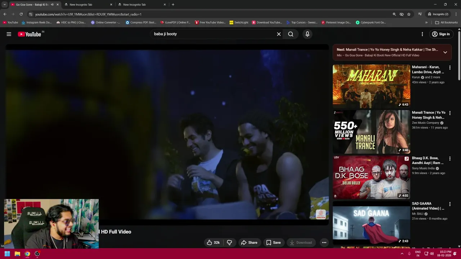The height and width of the screenshot is (259, 461).
Task: Open options for the SAD GAANA video
Action: [450, 204]
